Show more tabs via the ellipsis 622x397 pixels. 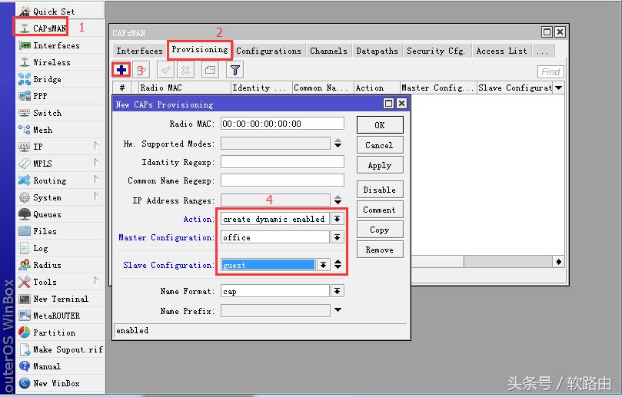pyautogui.click(x=543, y=51)
